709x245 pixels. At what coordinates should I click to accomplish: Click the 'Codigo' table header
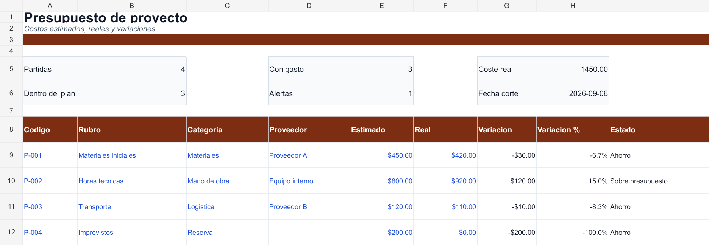pyautogui.click(x=50, y=130)
